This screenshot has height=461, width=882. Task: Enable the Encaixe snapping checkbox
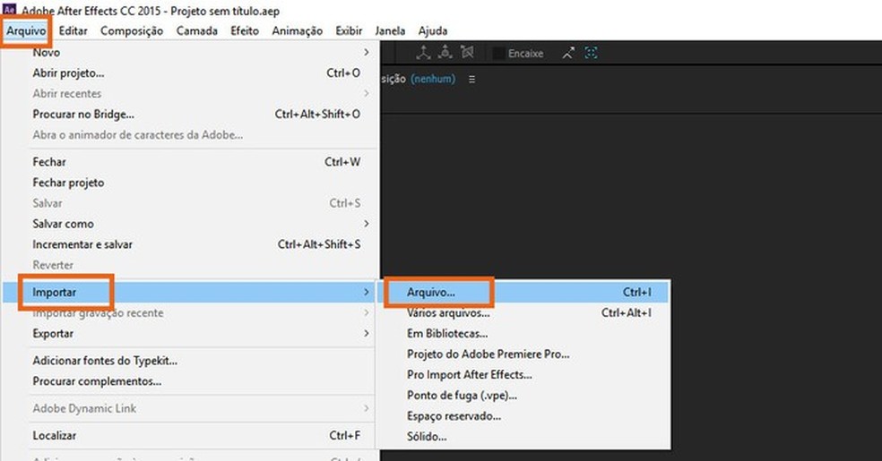tap(498, 54)
